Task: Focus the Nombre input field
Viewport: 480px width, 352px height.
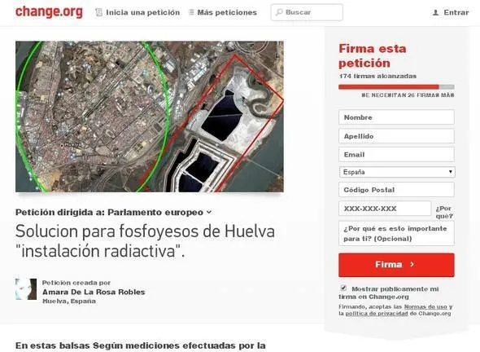Action: [x=396, y=117]
